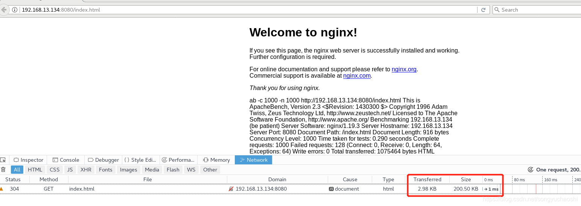Open the nginx.com link
581x206 pixels.
pyautogui.click(x=357, y=75)
